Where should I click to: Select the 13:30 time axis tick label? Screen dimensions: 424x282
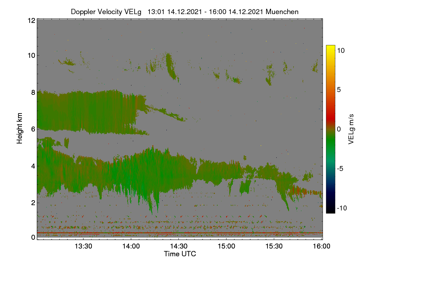click(83, 246)
